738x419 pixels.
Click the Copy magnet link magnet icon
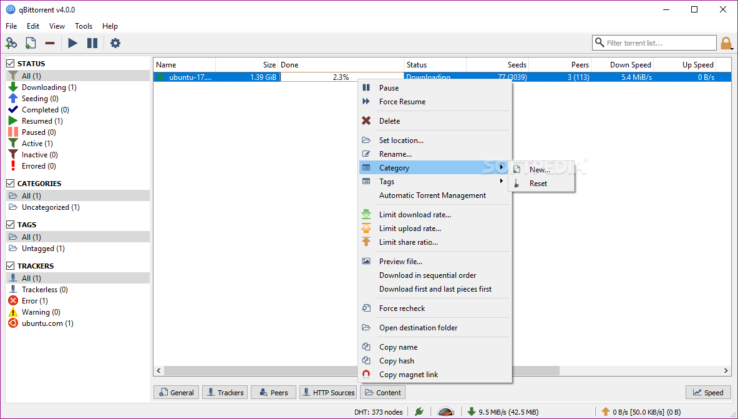366,374
